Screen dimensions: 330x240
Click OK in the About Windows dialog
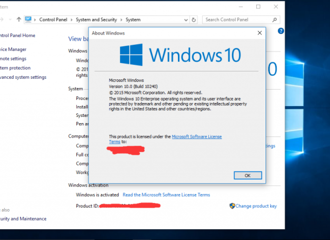[x=248, y=175]
